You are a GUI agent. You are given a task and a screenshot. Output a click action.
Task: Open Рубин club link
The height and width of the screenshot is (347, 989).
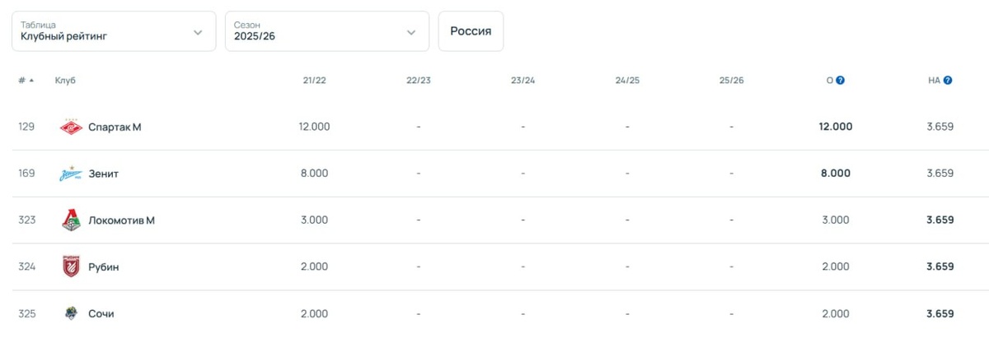click(x=104, y=266)
